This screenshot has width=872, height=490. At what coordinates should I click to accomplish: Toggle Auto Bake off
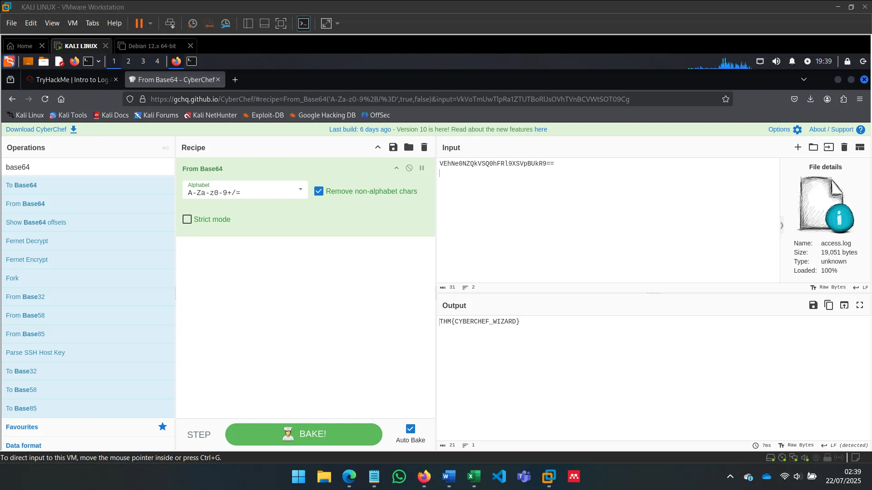point(410,429)
